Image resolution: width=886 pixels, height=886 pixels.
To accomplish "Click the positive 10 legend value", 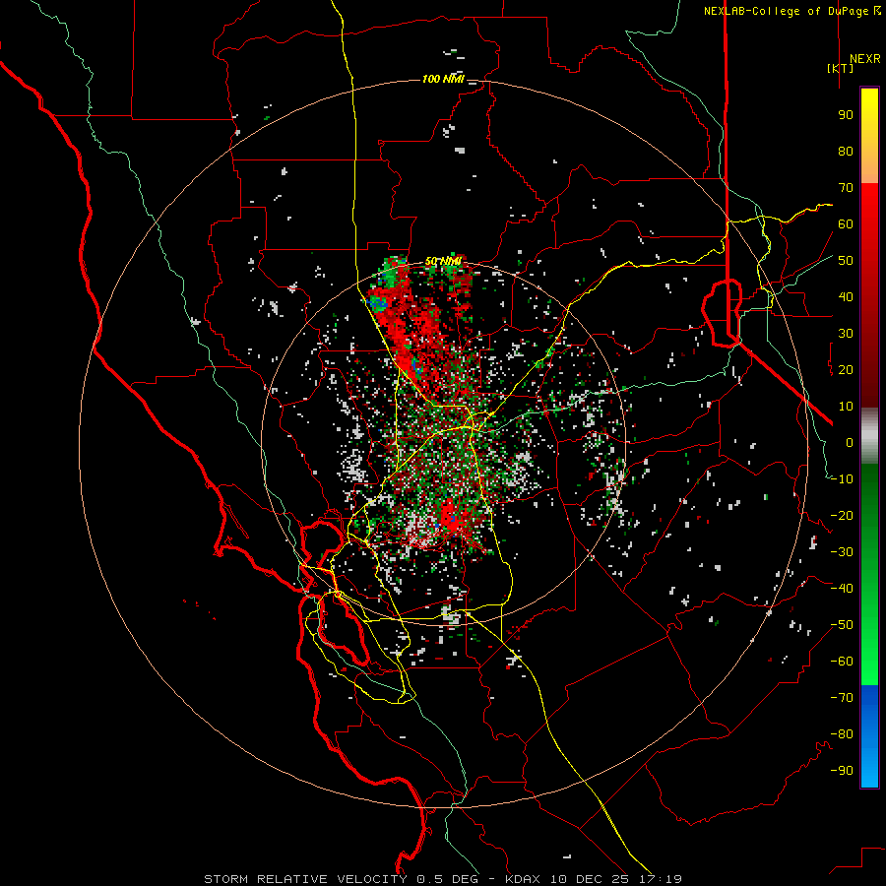I will [x=846, y=407].
